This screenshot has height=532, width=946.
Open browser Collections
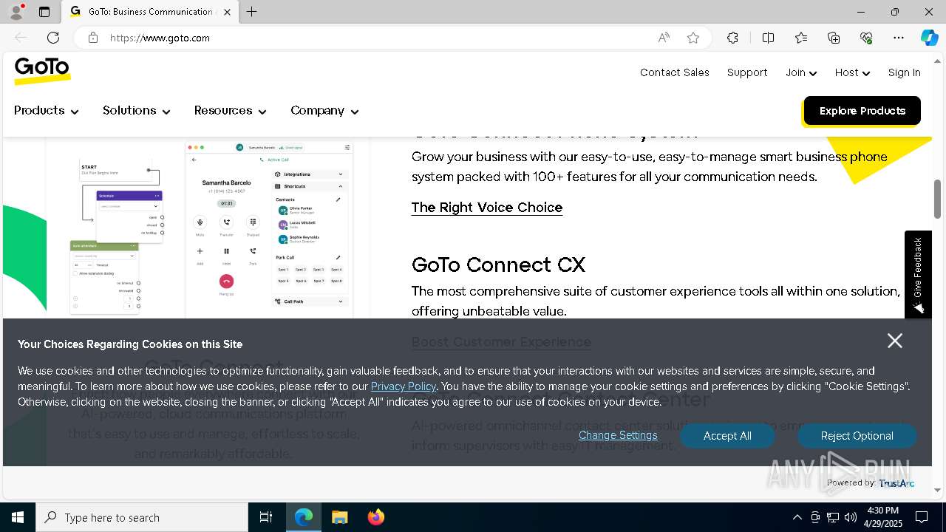click(x=834, y=38)
